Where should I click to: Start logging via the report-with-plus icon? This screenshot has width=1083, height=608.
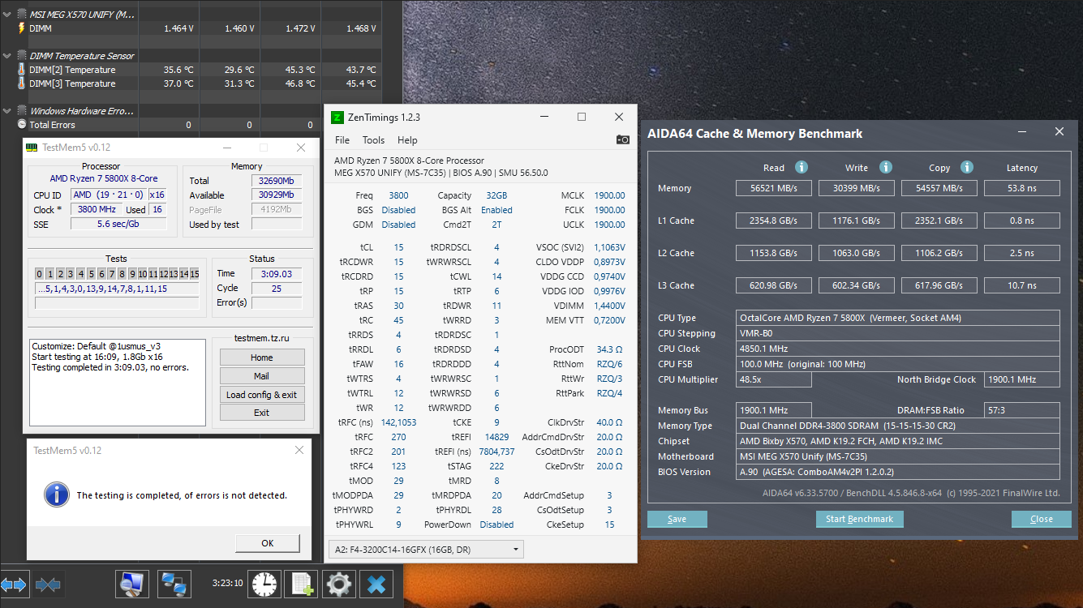(301, 584)
